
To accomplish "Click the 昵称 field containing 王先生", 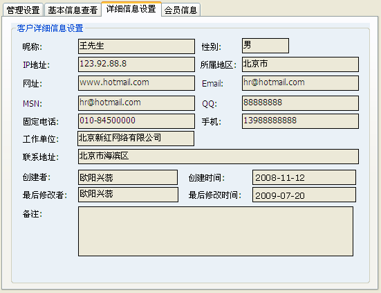I will pyautogui.click(x=136, y=46).
